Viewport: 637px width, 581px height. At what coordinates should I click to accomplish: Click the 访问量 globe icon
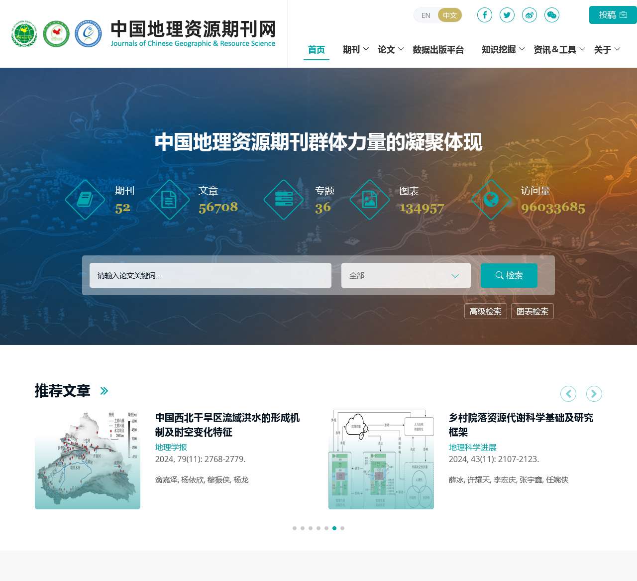[491, 200]
